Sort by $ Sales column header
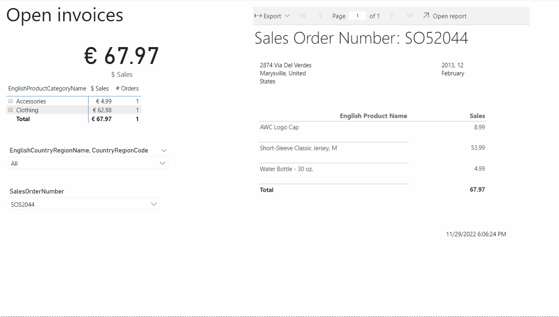 coord(100,89)
